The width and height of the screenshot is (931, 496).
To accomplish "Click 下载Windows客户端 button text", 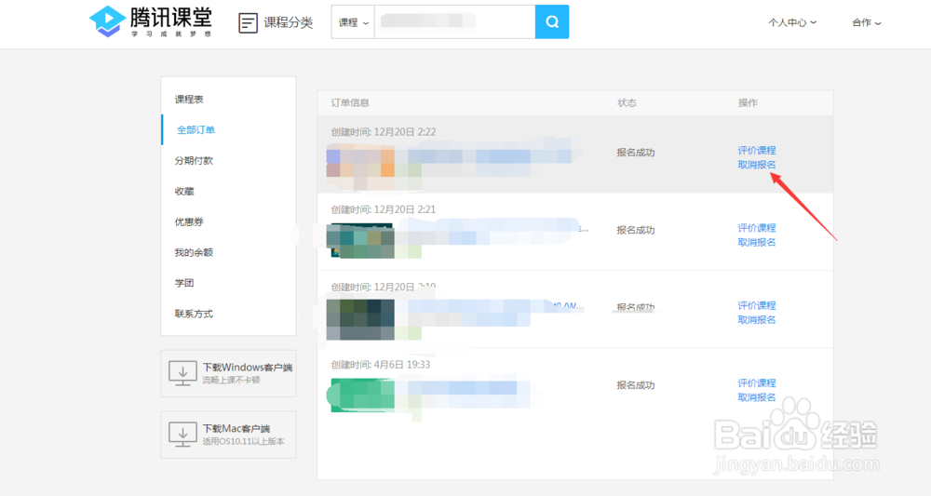I will click(x=248, y=368).
